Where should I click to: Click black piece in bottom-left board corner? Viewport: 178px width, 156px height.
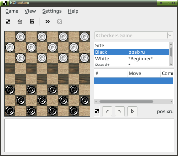(x=10, y=111)
